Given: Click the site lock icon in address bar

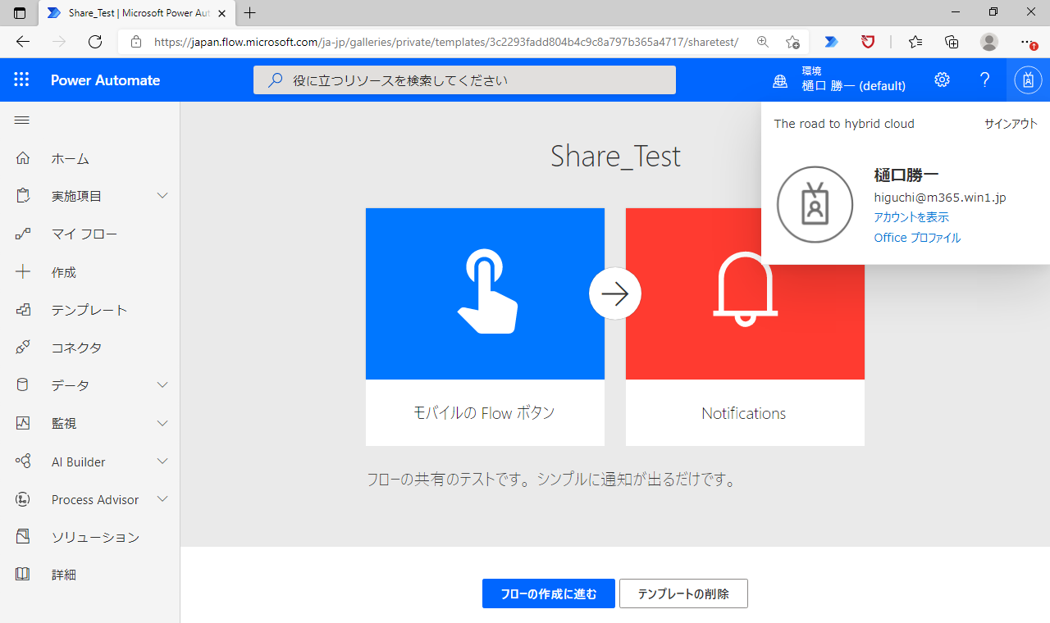Looking at the screenshot, I should click(x=136, y=42).
